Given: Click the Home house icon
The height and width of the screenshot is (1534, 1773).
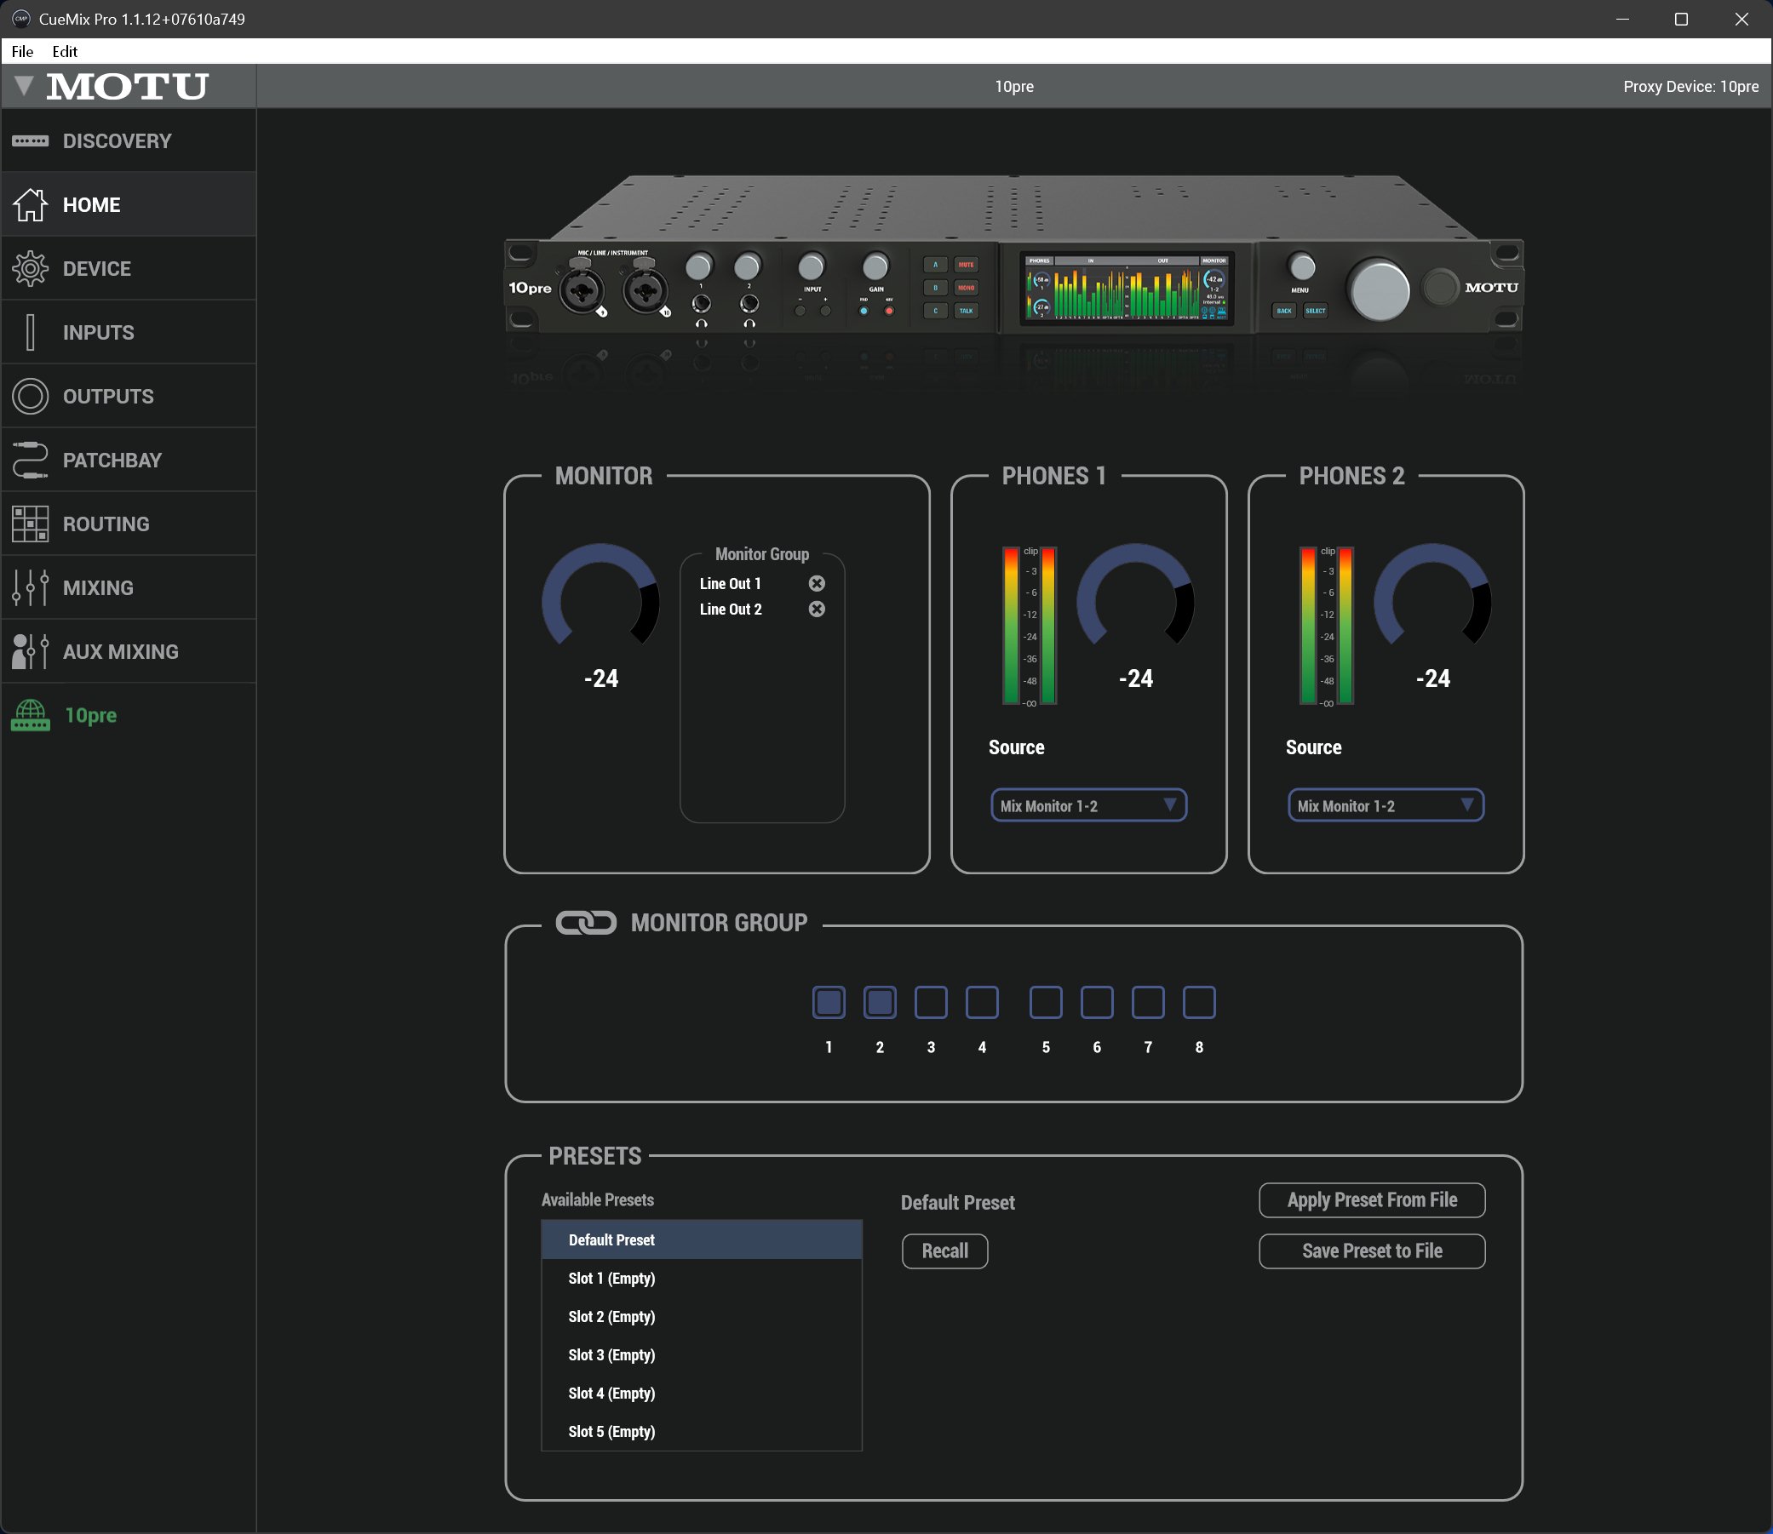Looking at the screenshot, I should 30,204.
